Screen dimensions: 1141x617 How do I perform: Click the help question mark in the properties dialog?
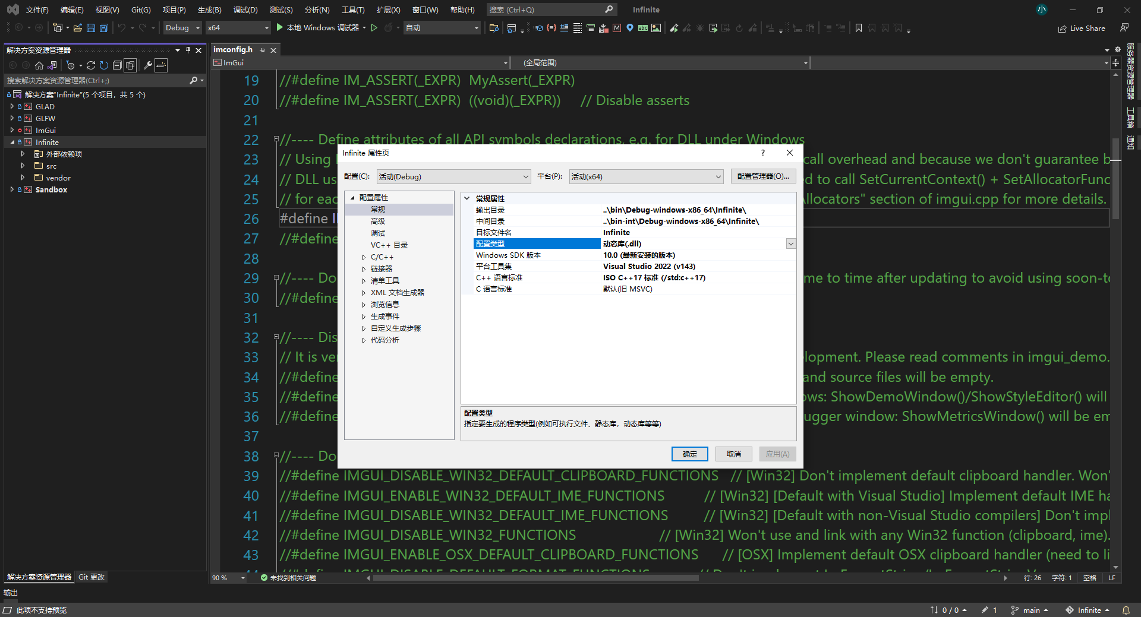point(763,153)
